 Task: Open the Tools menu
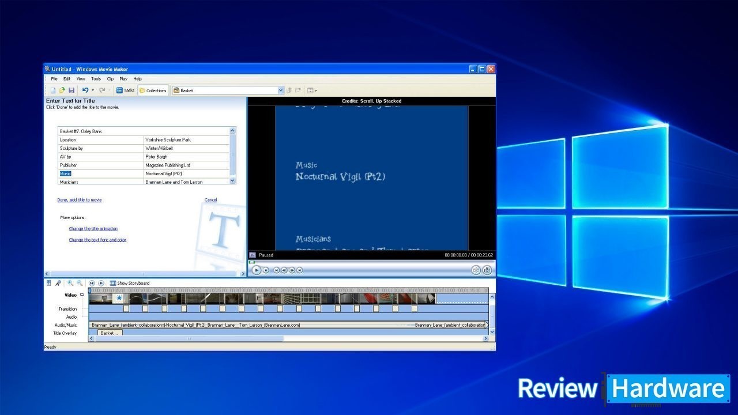pos(96,79)
